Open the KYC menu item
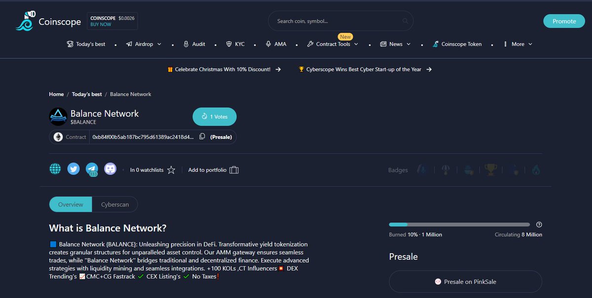 [x=235, y=44]
